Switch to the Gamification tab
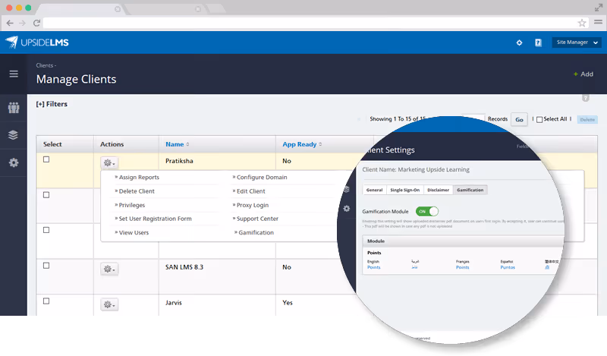This screenshot has width=607, height=356. click(470, 190)
